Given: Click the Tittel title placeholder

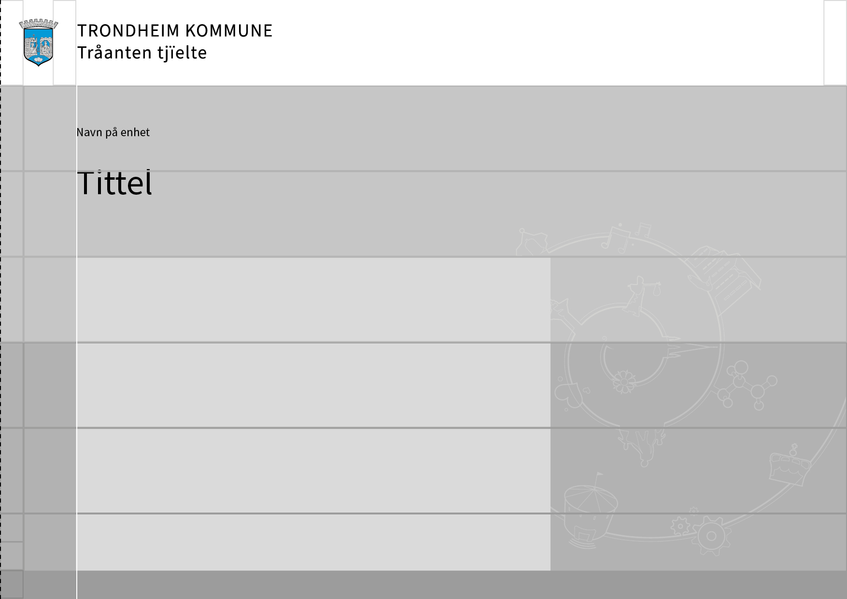Looking at the screenshot, I should click(114, 184).
